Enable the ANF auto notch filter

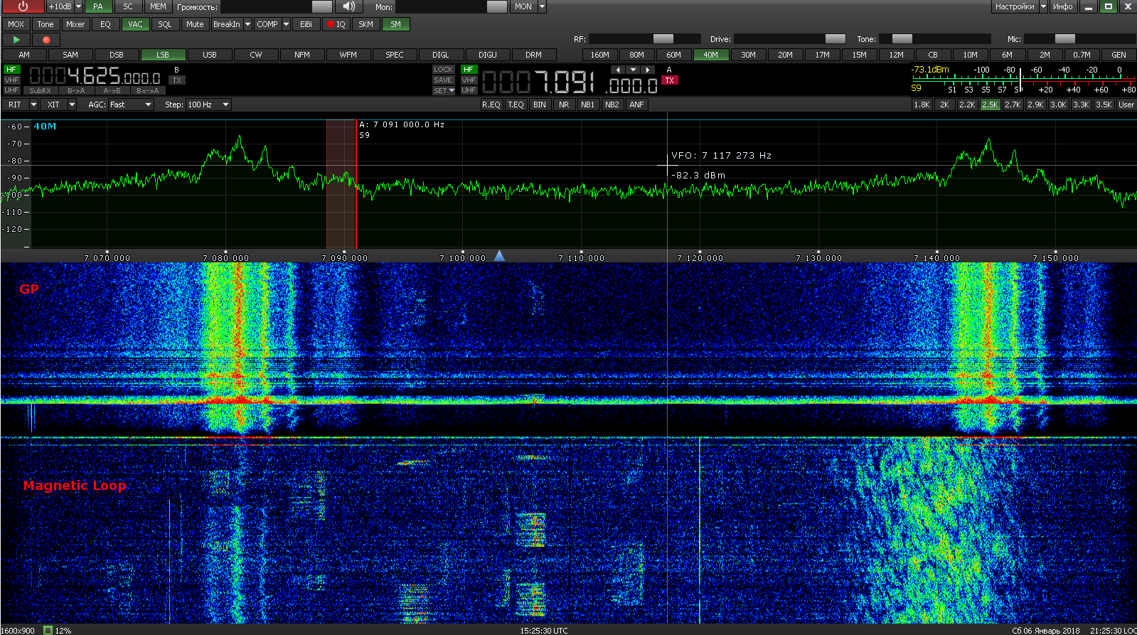[636, 105]
